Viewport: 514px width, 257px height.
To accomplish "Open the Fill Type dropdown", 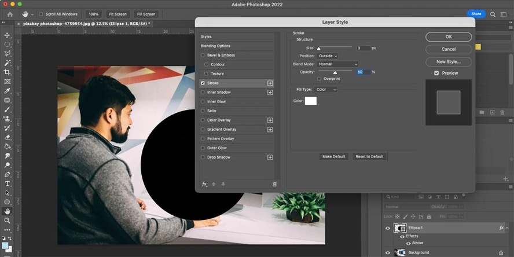I will (326, 90).
